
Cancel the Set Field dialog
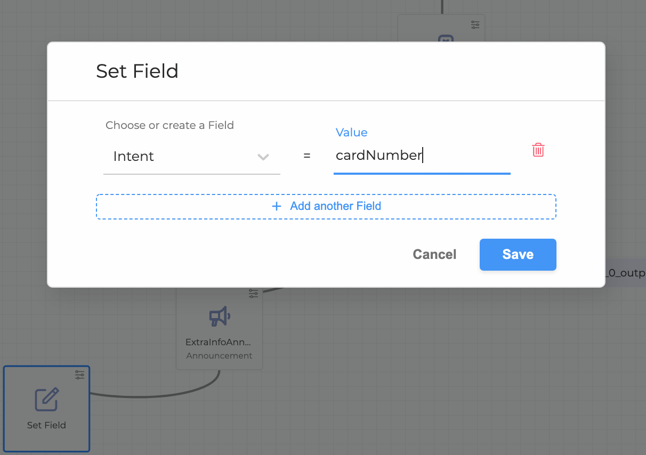[434, 254]
